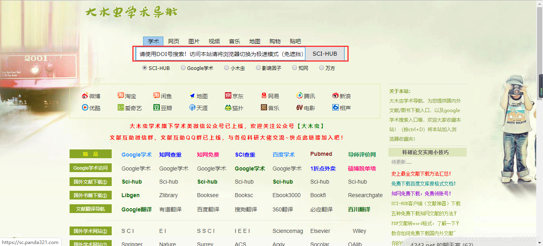Open the 导师评价网 link
The width and height of the screenshot is (543, 246).
click(x=362, y=155)
